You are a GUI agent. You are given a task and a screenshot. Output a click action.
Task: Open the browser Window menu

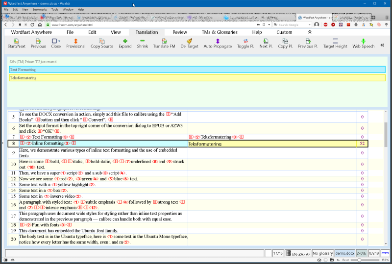(x=68, y=9)
